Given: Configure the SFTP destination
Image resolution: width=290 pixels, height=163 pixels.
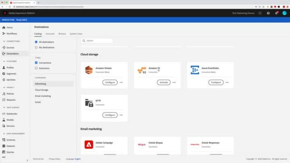Looking at the screenshot, I should click(x=110, y=115).
